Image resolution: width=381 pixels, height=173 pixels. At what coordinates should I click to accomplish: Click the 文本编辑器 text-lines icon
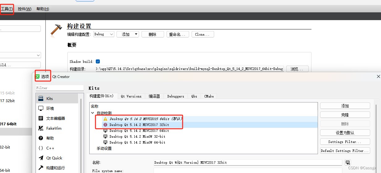click(41, 118)
